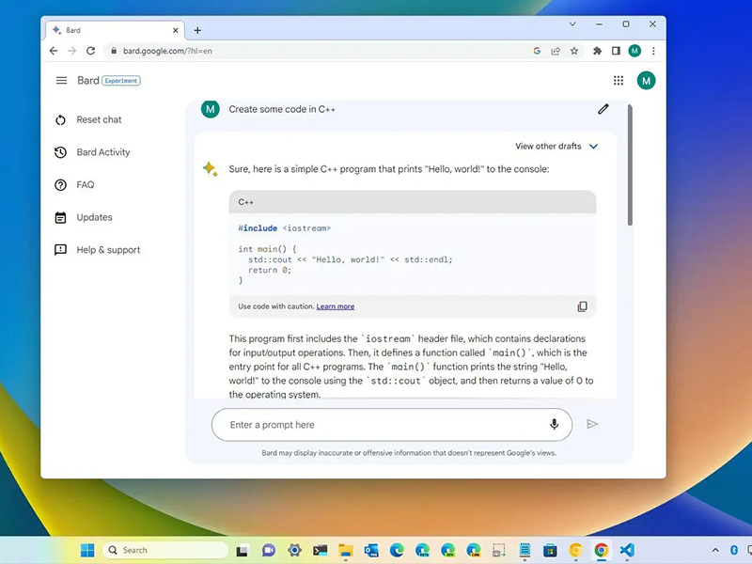Click the send prompt arrow button
752x564 pixels.
pyautogui.click(x=592, y=424)
